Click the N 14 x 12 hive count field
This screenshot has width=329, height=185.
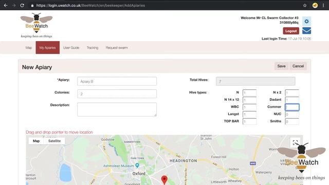(x=249, y=100)
